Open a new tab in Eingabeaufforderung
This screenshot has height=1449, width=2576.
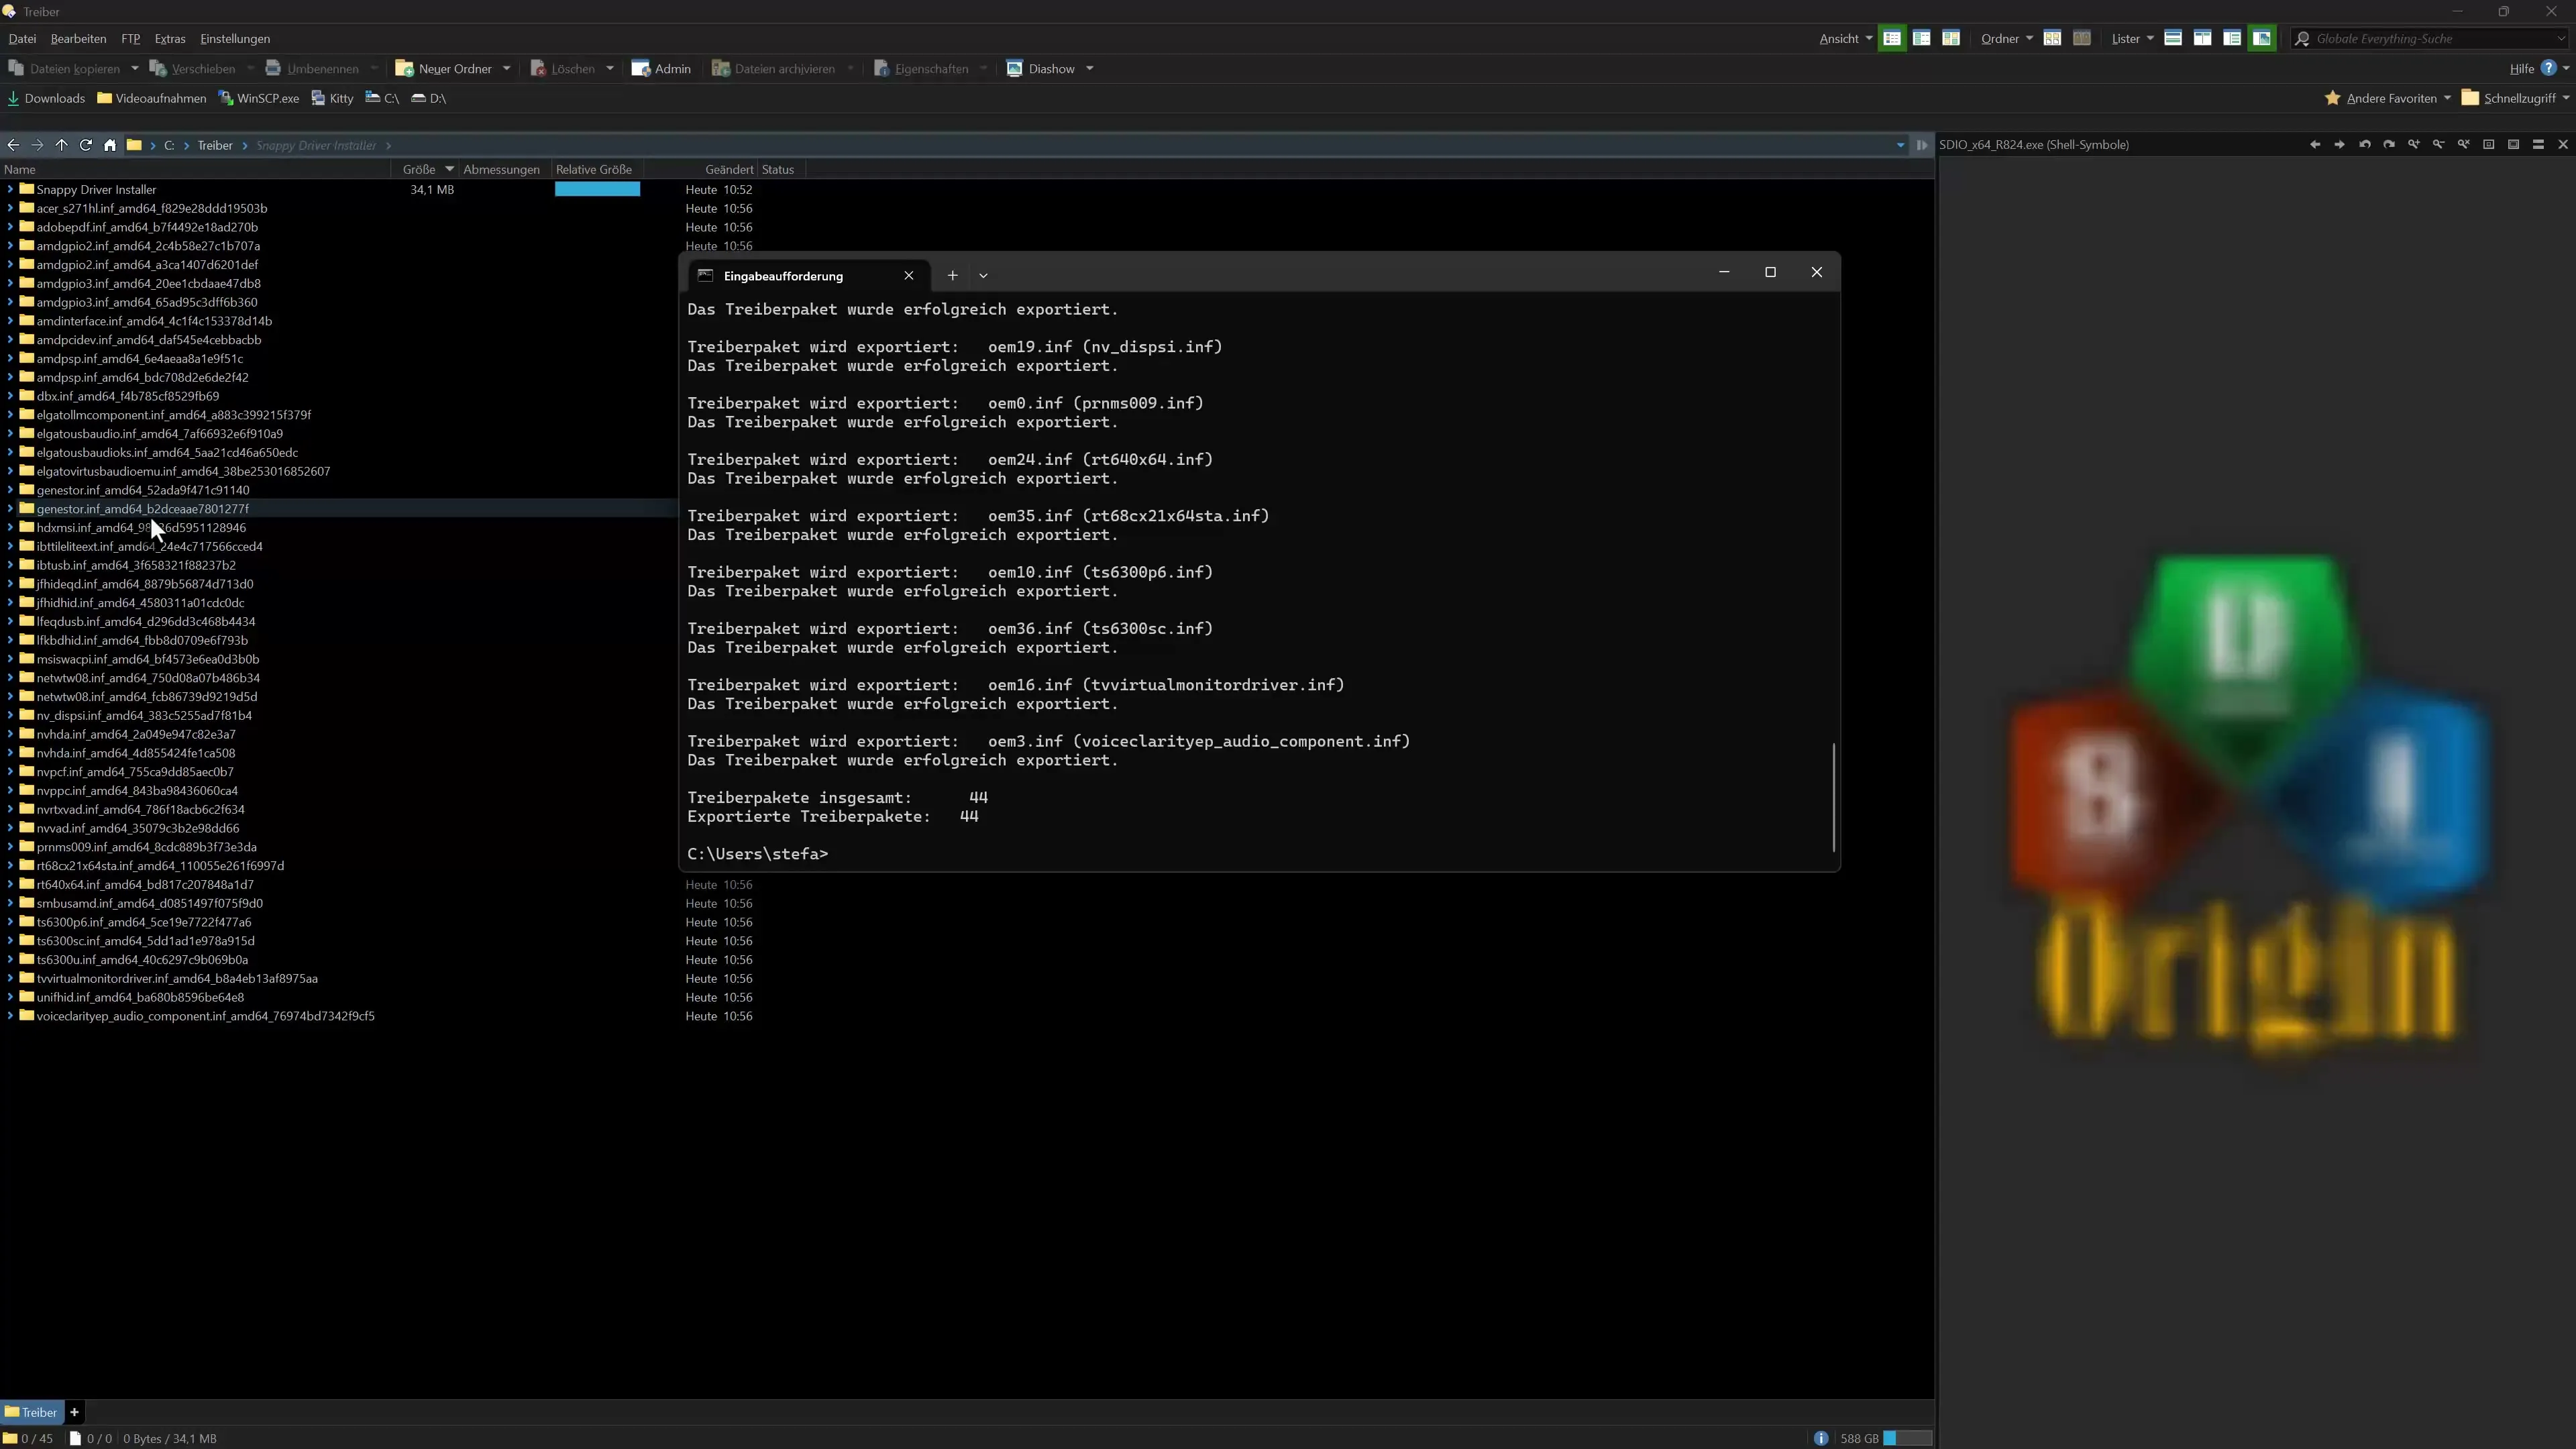[952, 275]
